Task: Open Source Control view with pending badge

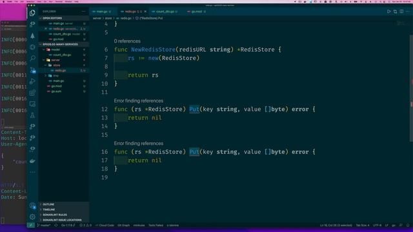Action: coord(32,70)
